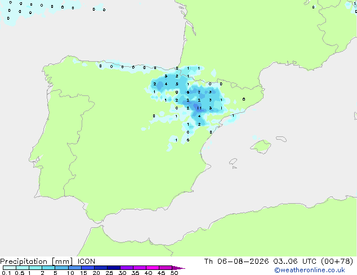Click the "6" precipitation value on map

[x=188, y=93]
